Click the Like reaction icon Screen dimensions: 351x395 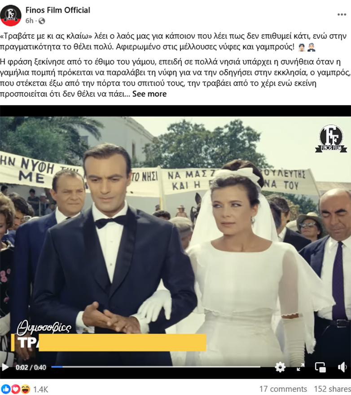pos(5,389)
